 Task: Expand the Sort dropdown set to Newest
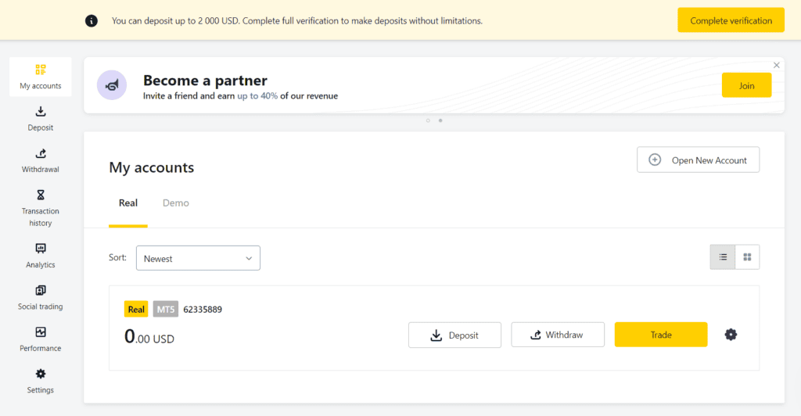point(198,258)
